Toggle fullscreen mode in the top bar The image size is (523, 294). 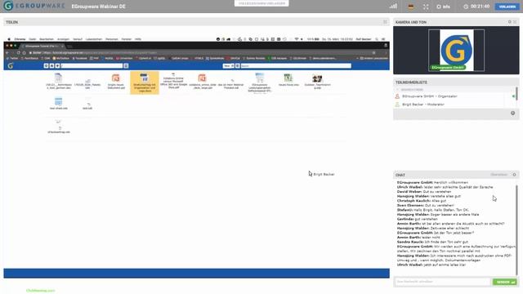click(426, 7)
